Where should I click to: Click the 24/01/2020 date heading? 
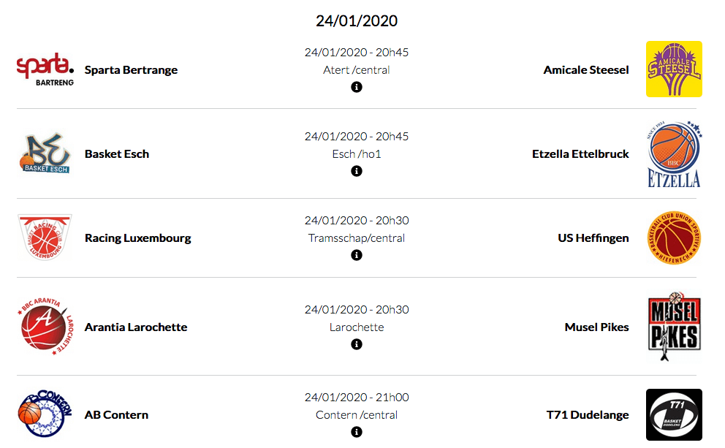click(357, 20)
